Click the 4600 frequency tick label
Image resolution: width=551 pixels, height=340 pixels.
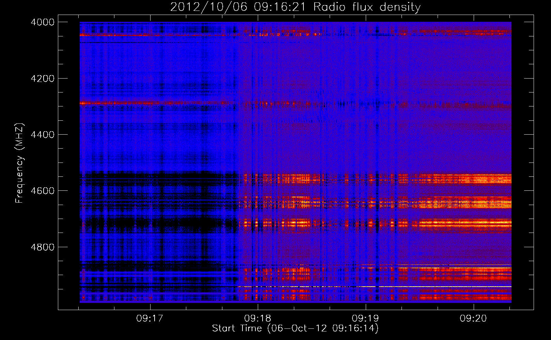coord(43,191)
